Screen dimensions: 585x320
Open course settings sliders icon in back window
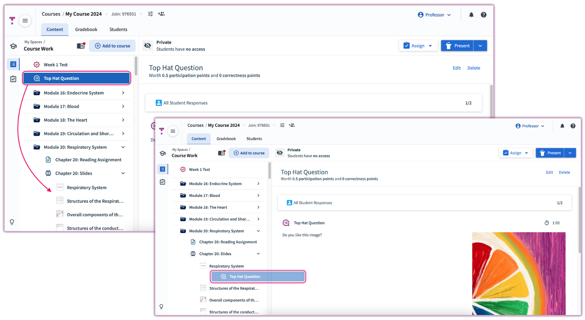[150, 14]
